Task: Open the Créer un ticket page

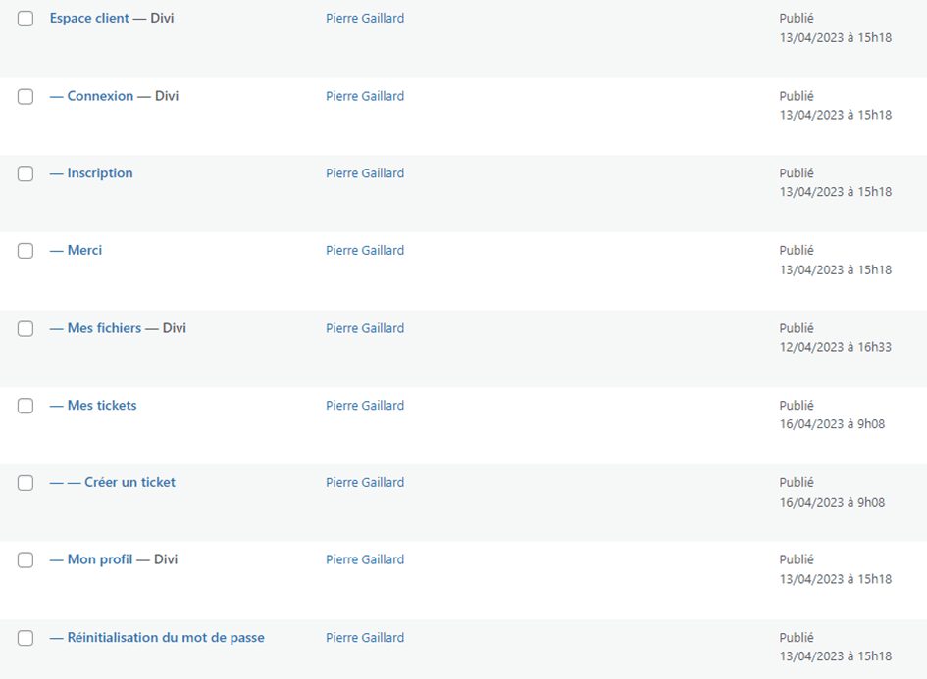Action: pyautogui.click(x=129, y=483)
